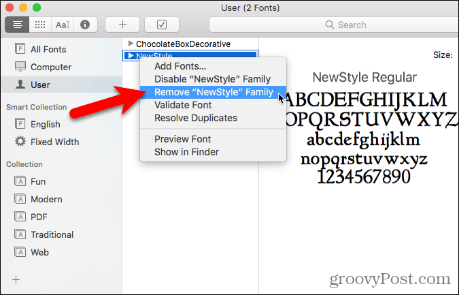Click the 1234567890 preview line
Image resolution: width=459 pixels, height=295 pixels.
tap(364, 176)
